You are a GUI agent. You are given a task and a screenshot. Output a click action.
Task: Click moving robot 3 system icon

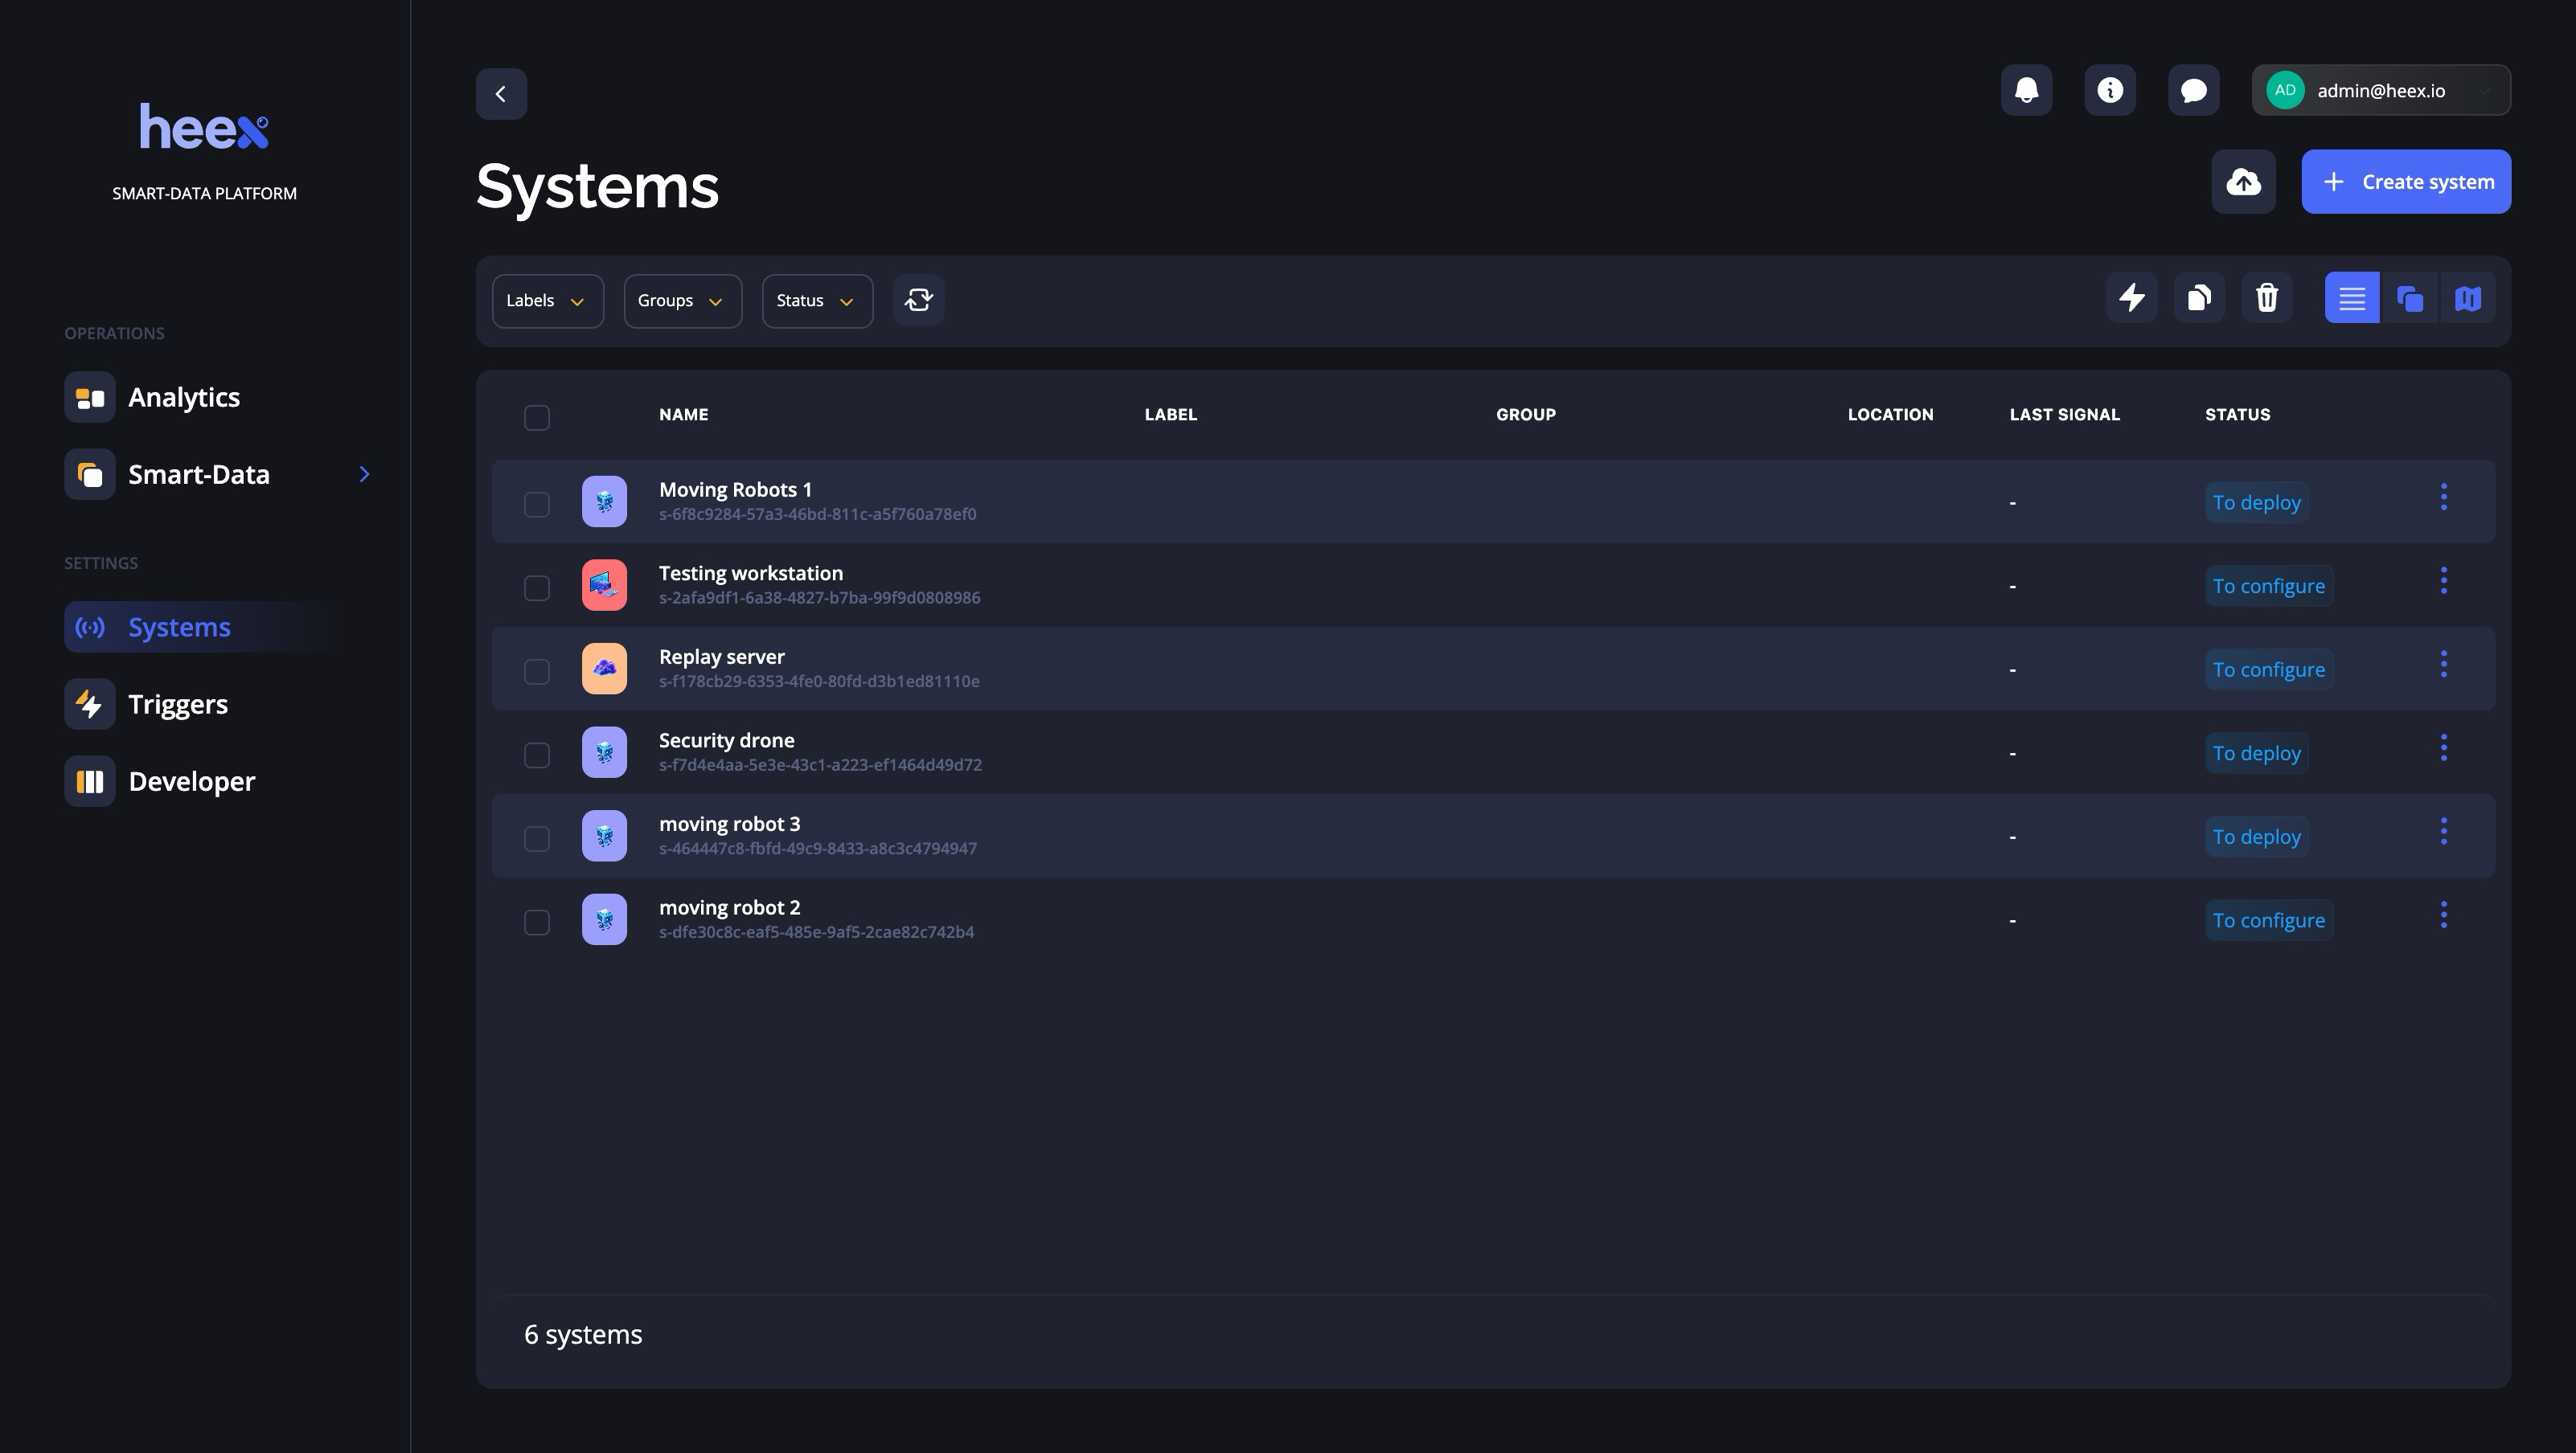604,837
